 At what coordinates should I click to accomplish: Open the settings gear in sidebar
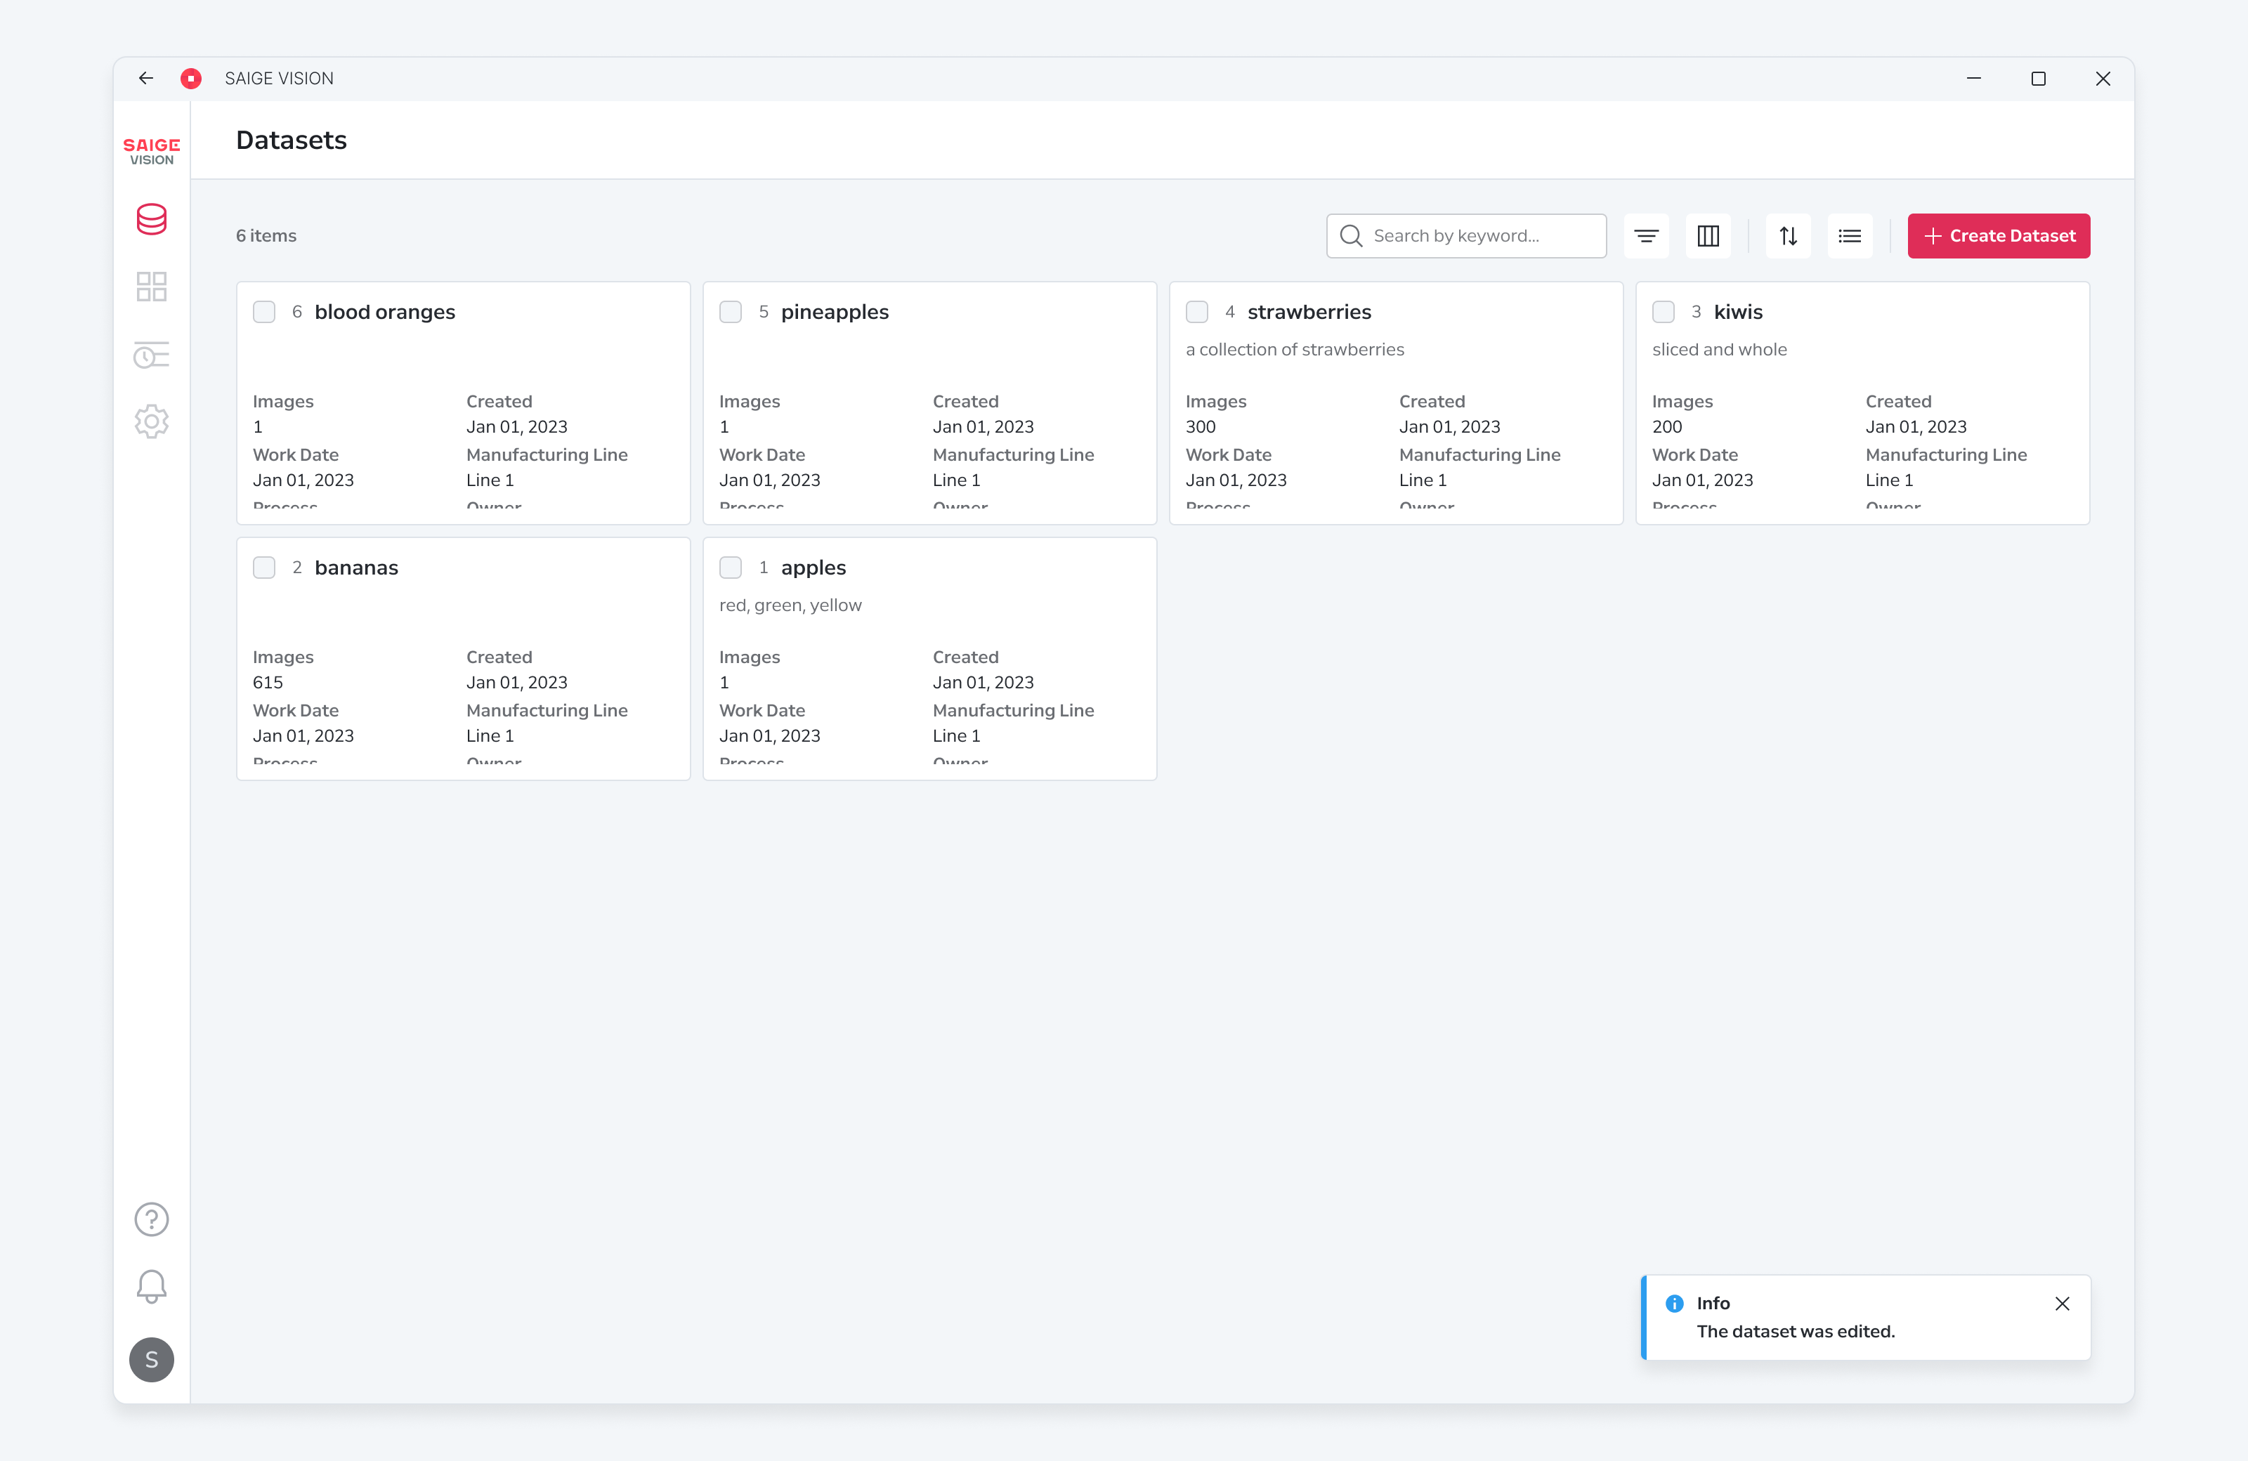coord(151,421)
